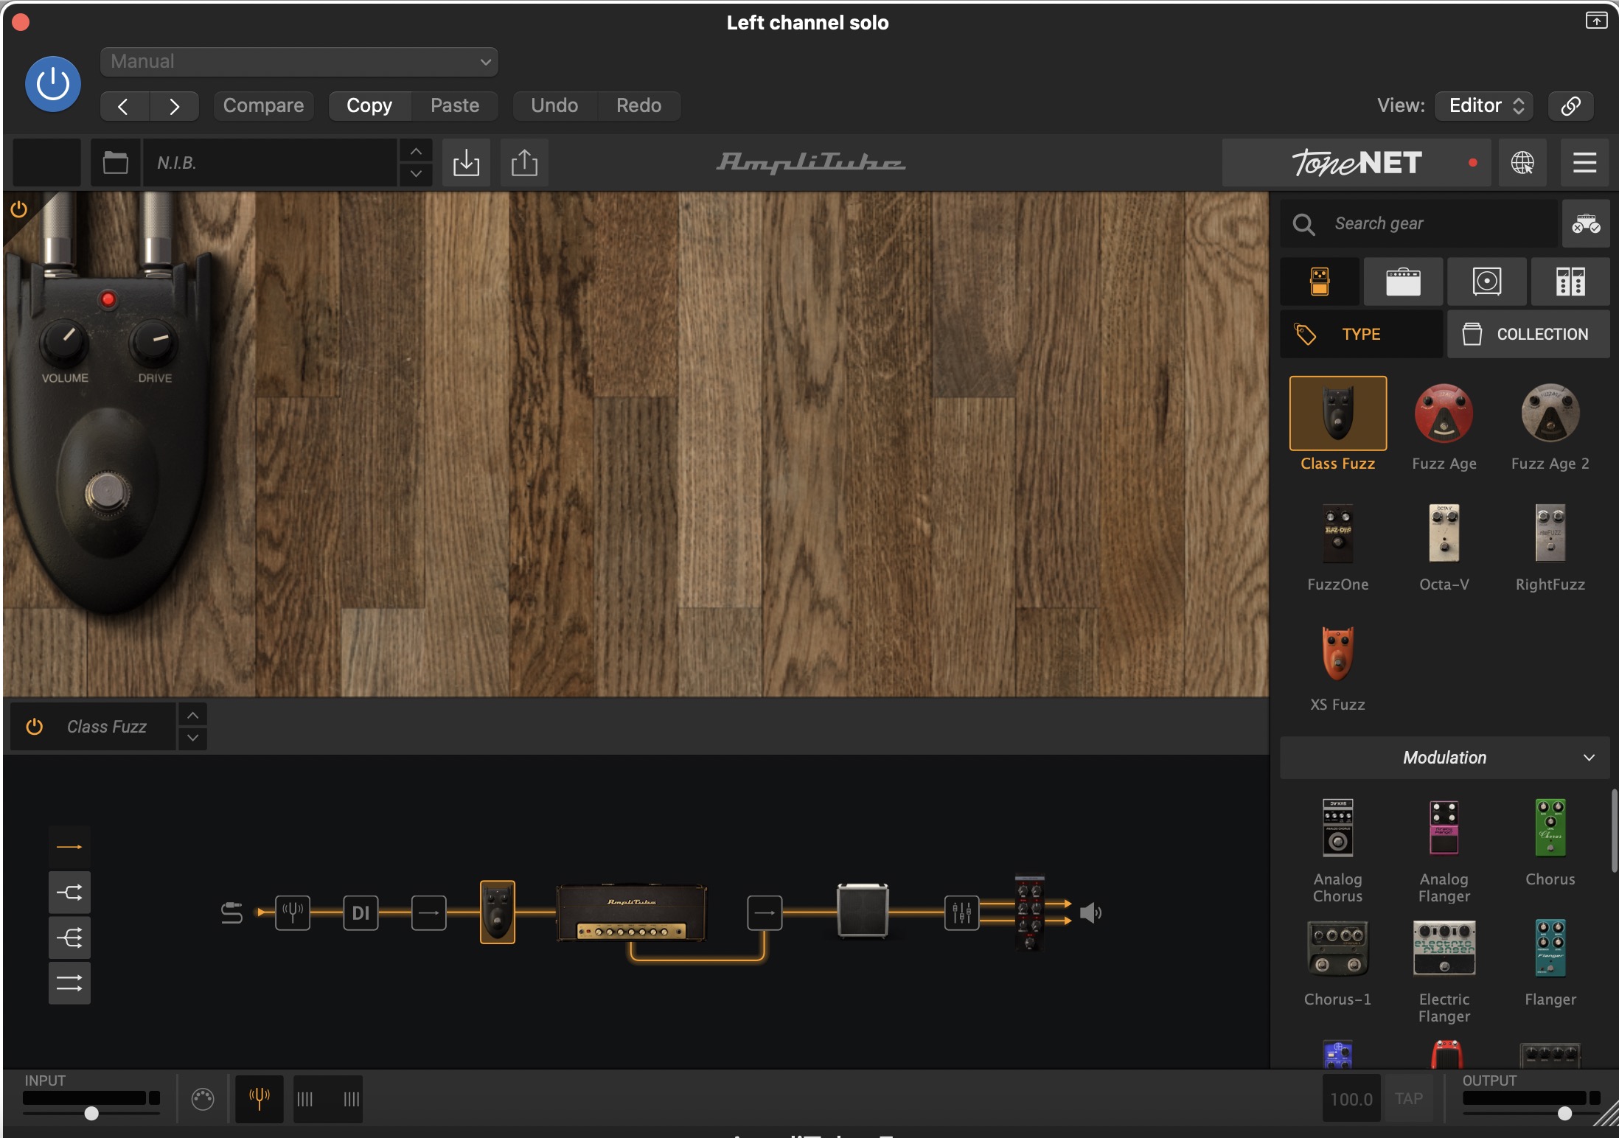Click the Undo button
Viewport: 1619px width, 1138px height.
tap(554, 105)
